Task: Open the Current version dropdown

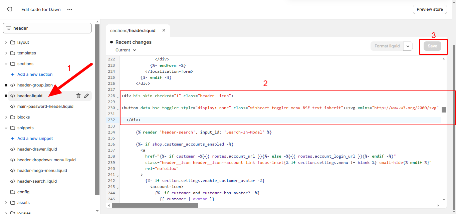Action: [x=126, y=50]
